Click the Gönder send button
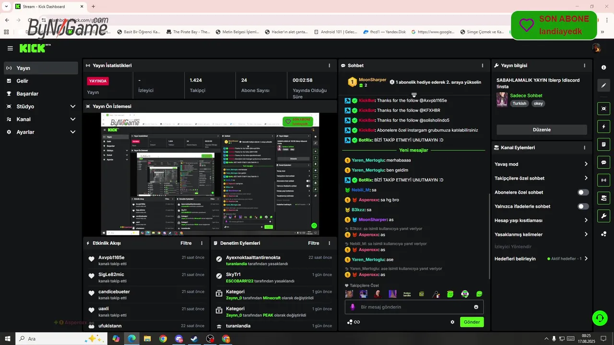The height and width of the screenshot is (345, 614). (472, 322)
